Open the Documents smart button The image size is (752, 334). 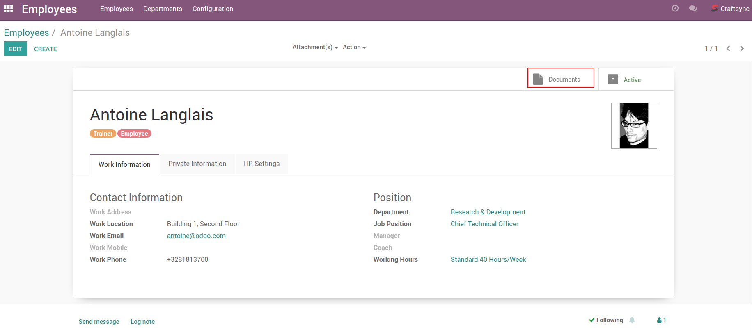[561, 79]
